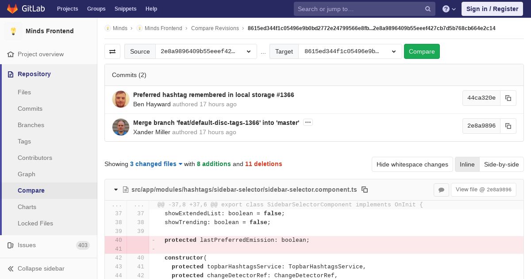The image size is (531, 279).
Task: Toggle comments on the file diff
Action: (441, 190)
